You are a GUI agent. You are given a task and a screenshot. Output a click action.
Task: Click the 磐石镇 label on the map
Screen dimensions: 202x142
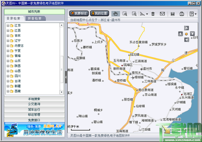pos(188,68)
